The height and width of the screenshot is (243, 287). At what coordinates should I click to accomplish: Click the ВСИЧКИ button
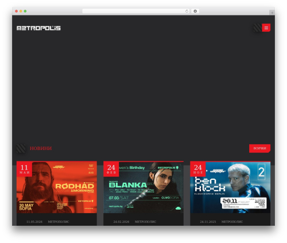pos(259,148)
